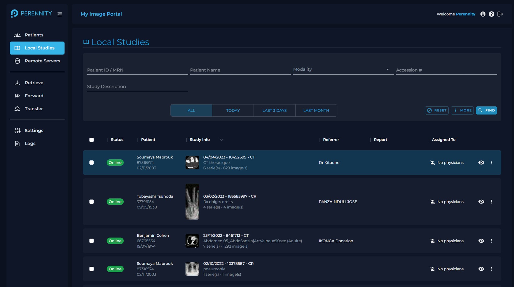Screen dimensions: 514x287
Task: Switch to the TODAY filter tab
Action: click(233, 110)
